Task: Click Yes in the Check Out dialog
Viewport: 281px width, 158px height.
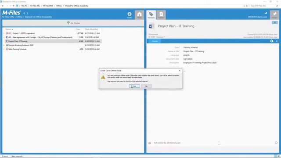Action: 134,86
